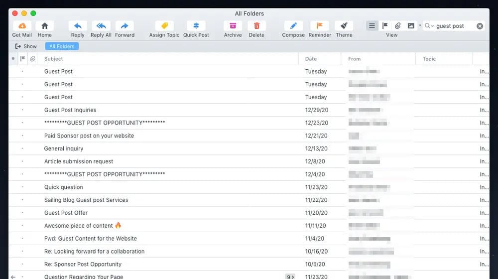Sort by the attachment paperclip column header

coord(32,59)
